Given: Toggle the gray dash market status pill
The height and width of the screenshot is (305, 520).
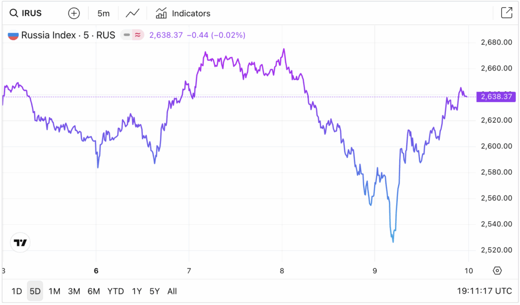Looking at the screenshot, I should click(x=126, y=35).
